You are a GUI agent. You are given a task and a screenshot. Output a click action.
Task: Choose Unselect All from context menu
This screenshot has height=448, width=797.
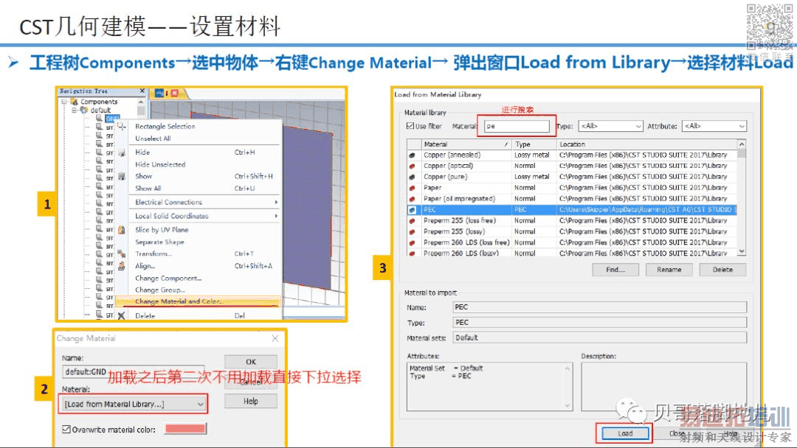point(153,139)
